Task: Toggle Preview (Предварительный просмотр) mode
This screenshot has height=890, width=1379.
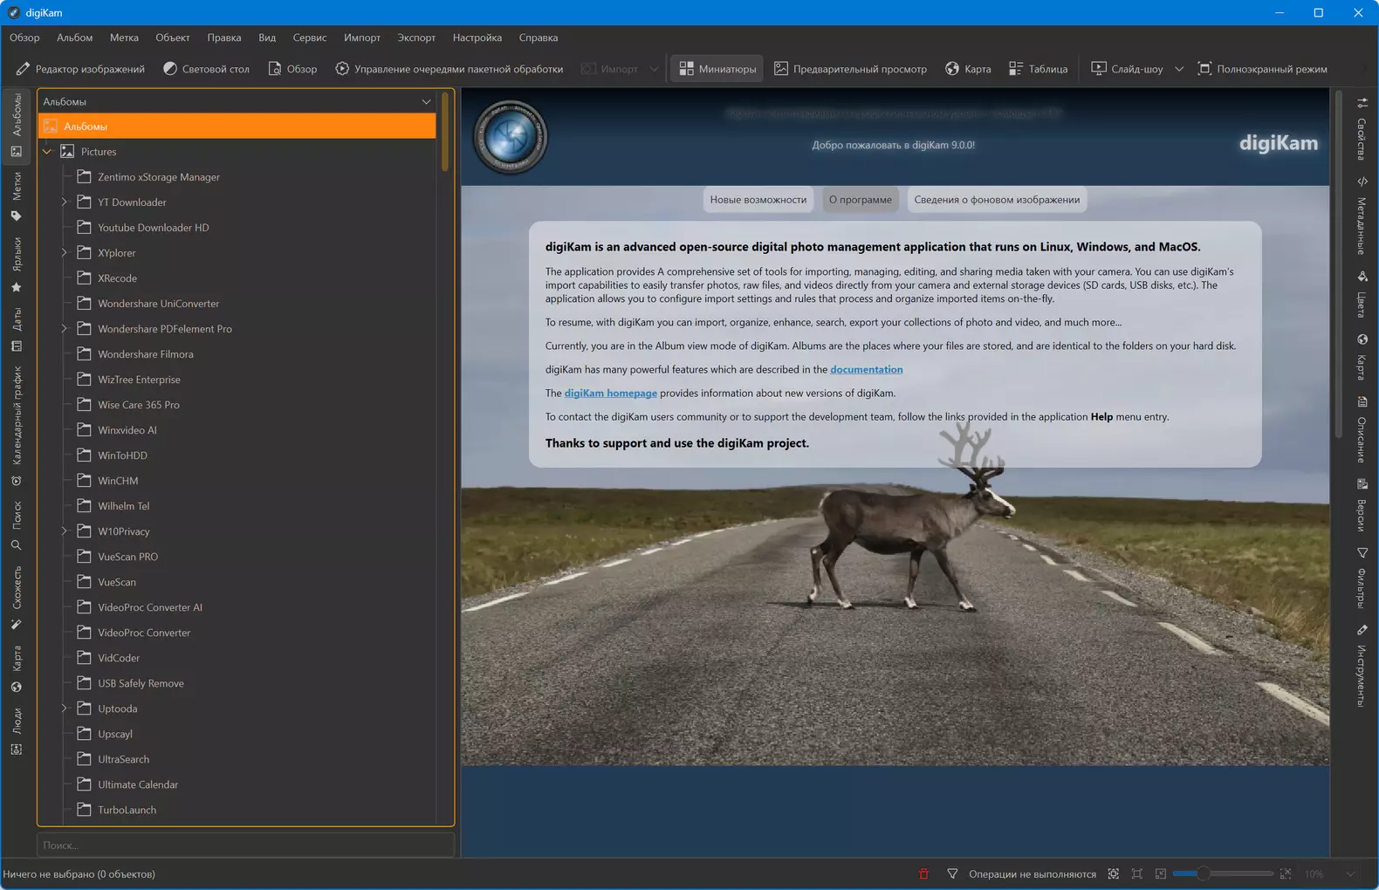Action: 850,69
